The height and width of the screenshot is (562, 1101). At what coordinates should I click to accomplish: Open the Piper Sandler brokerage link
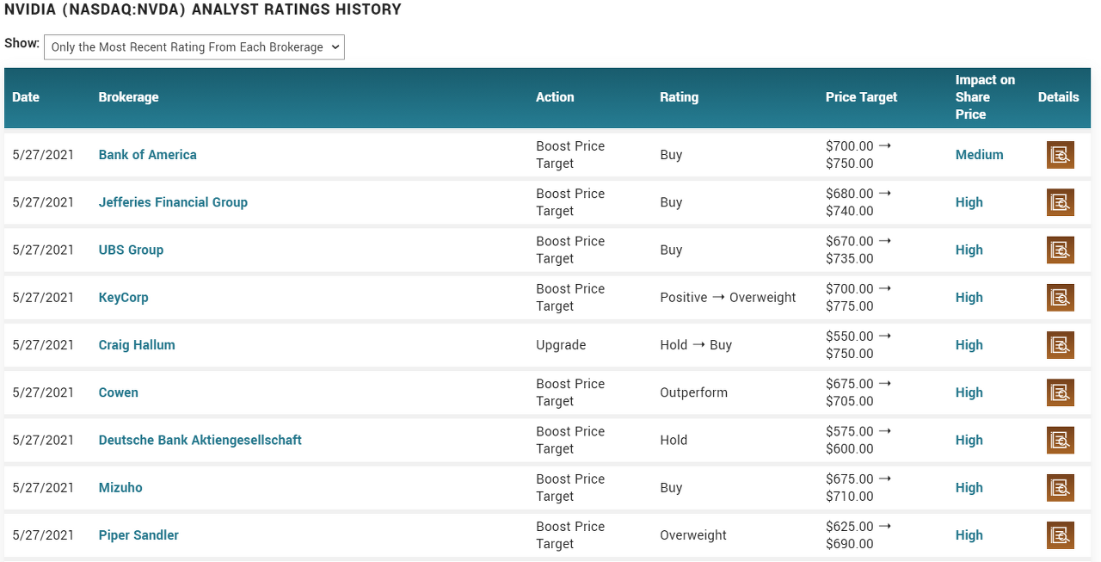[x=138, y=534]
